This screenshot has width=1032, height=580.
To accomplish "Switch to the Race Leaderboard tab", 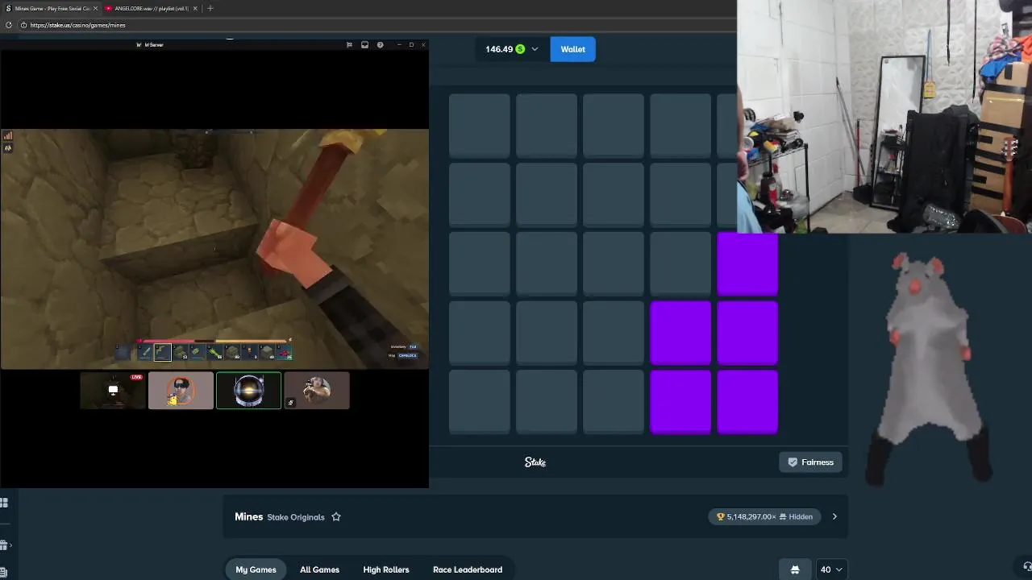I will pos(468,570).
